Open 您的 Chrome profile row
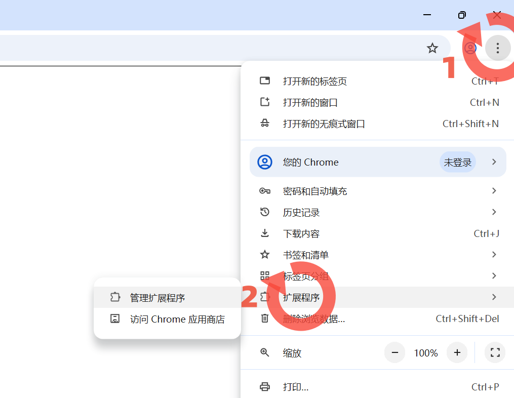Screen dimensions: 514x398 pos(378,162)
